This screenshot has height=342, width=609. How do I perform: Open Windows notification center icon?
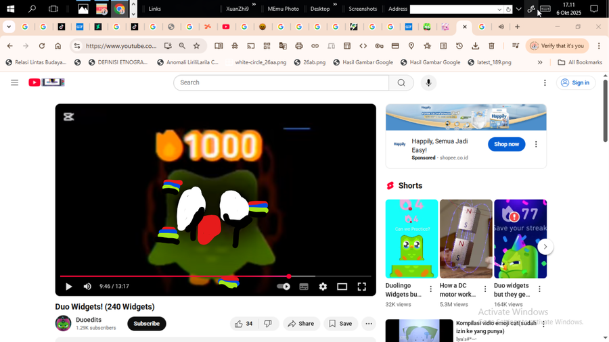(594, 9)
